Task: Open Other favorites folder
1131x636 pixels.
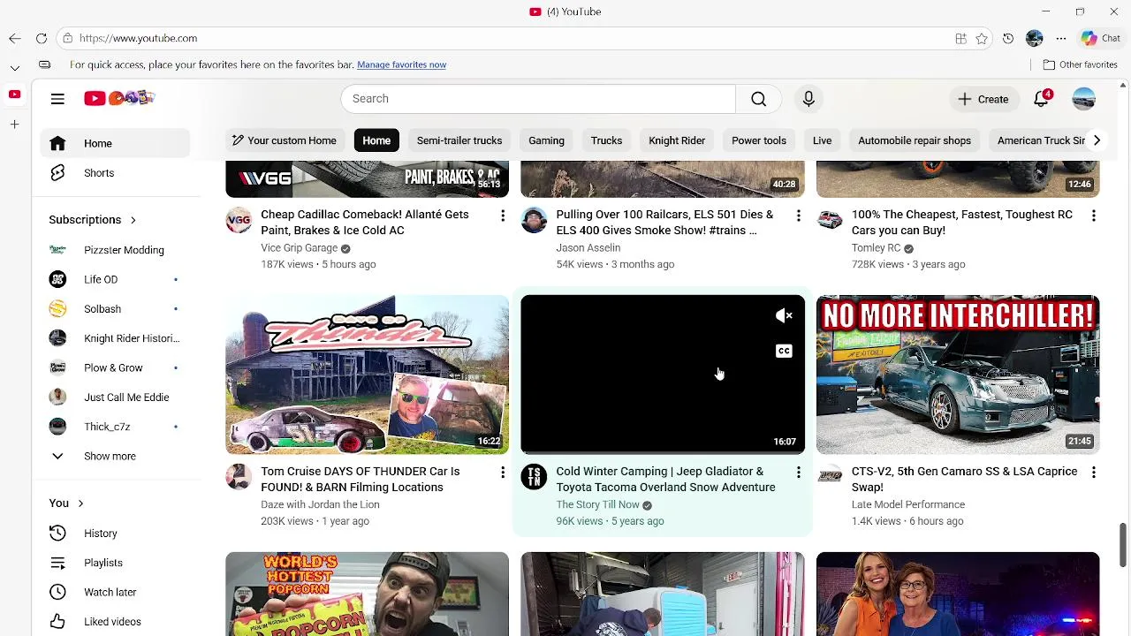Action: [1080, 64]
